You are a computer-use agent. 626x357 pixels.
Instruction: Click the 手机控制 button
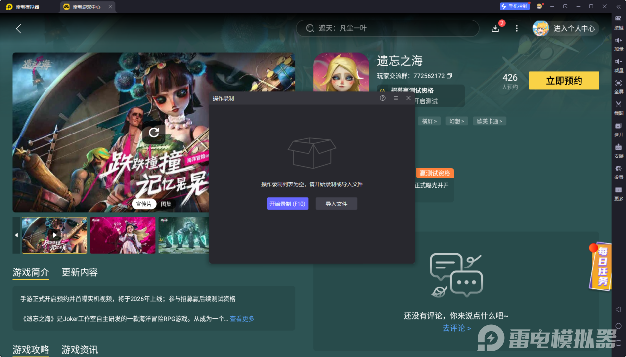click(x=514, y=6)
